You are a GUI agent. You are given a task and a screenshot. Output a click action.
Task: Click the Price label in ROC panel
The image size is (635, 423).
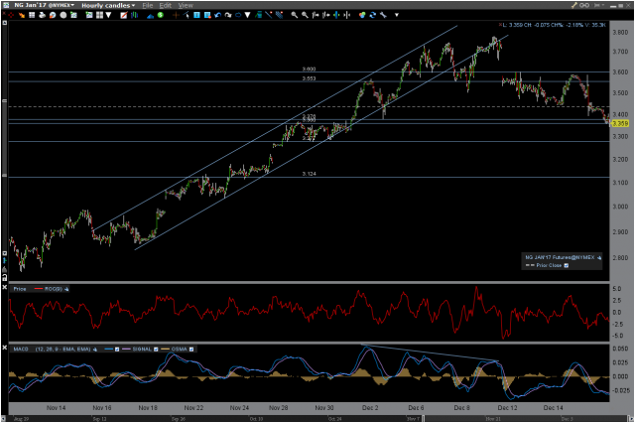(20, 289)
